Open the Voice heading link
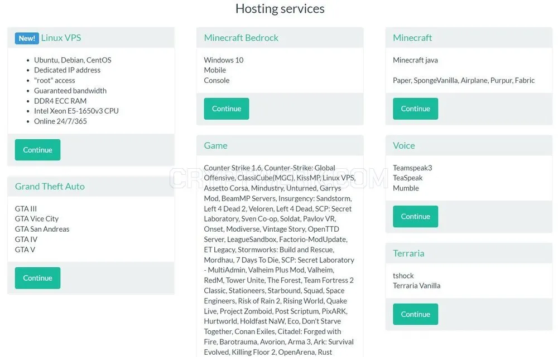 coord(404,146)
